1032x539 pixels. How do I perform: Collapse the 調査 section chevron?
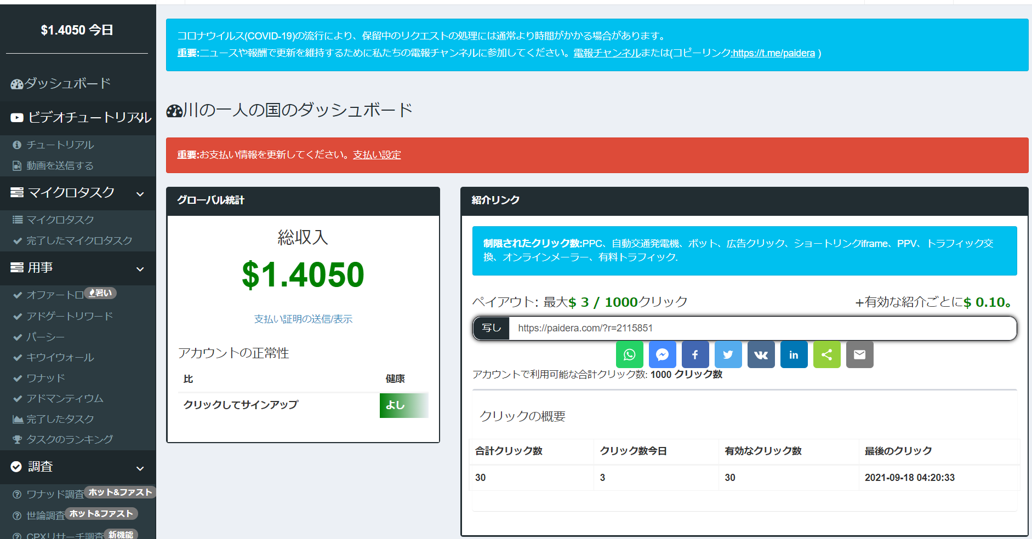coord(140,468)
